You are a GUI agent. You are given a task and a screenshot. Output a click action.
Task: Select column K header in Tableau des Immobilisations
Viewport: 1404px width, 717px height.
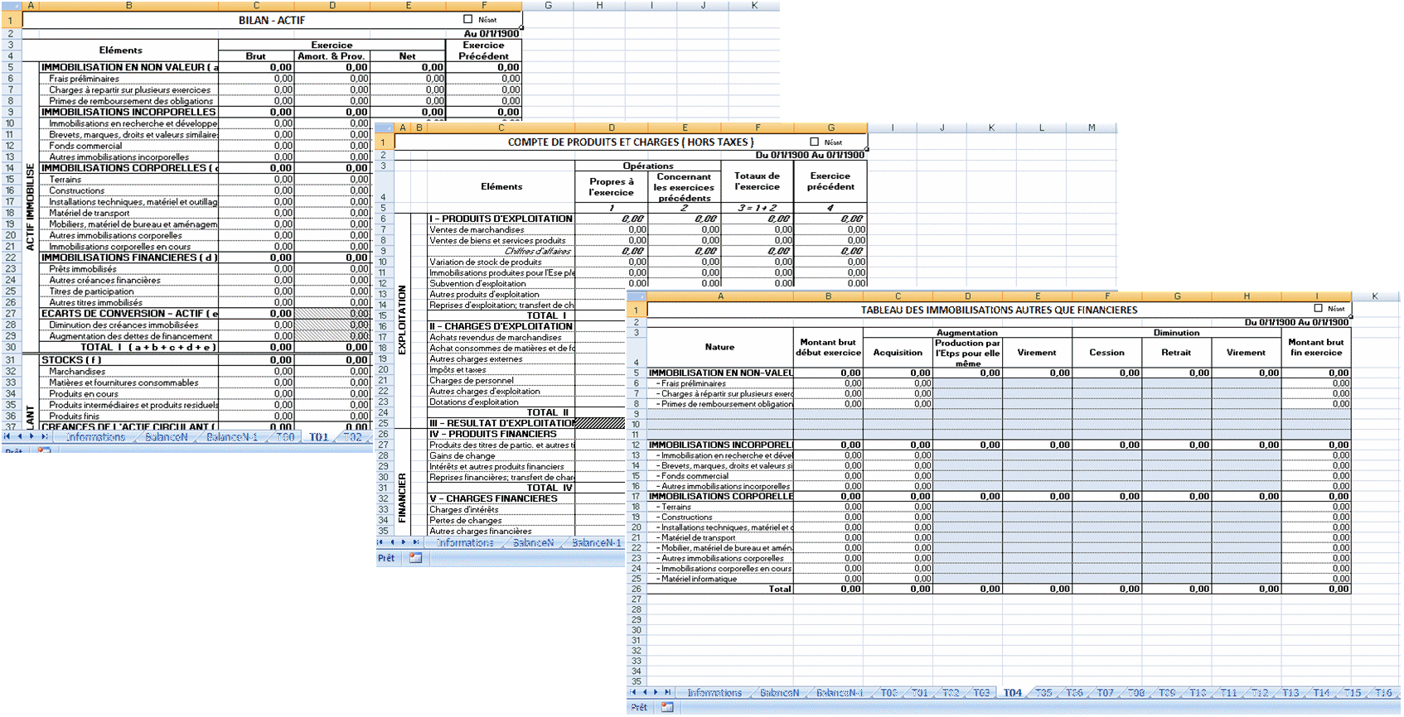pyautogui.click(x=1375, y=296)
